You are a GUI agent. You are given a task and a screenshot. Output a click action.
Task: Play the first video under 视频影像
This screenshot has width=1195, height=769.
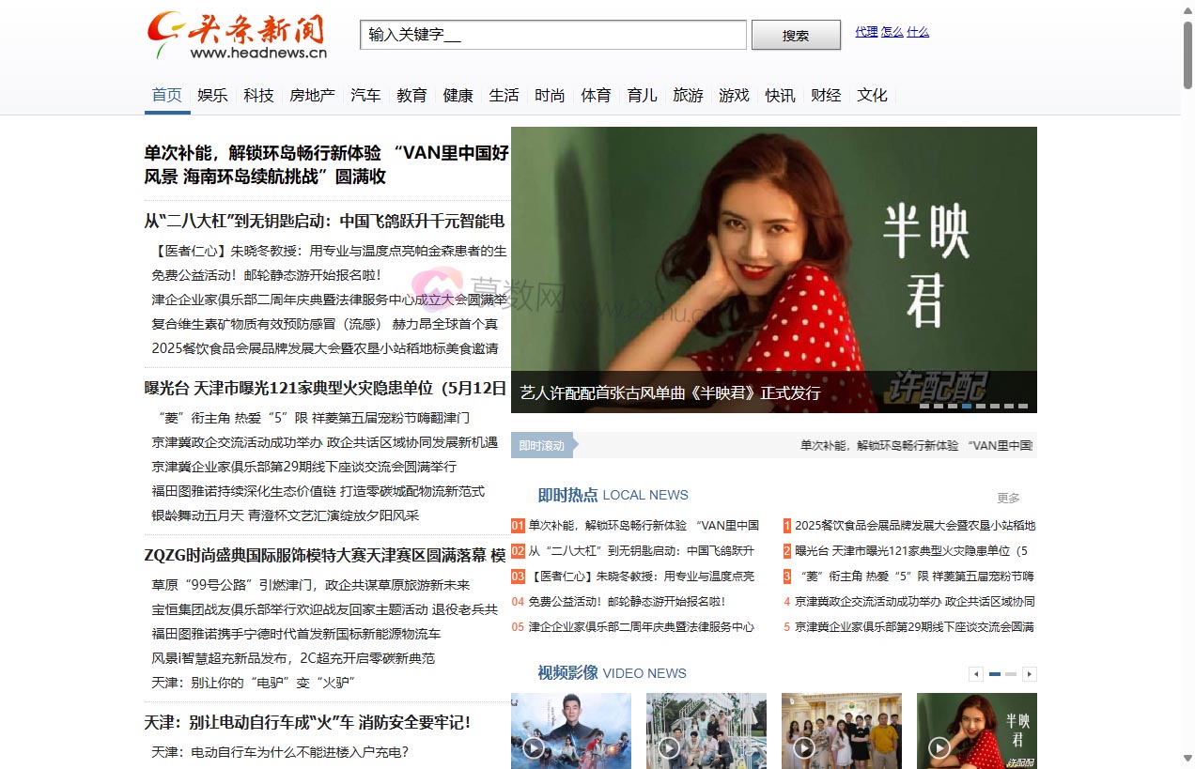[534, 748]
